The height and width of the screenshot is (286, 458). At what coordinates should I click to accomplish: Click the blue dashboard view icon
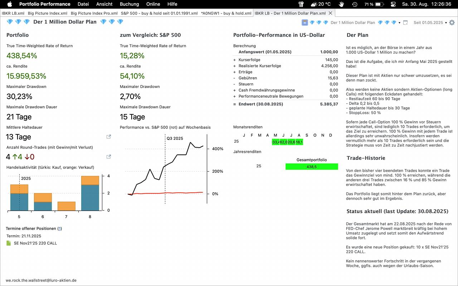(x=304, y=23)
